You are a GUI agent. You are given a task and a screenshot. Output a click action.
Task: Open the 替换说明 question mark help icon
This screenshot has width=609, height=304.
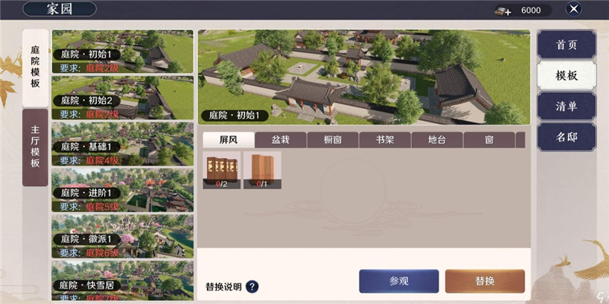click(x=252, y=287)
